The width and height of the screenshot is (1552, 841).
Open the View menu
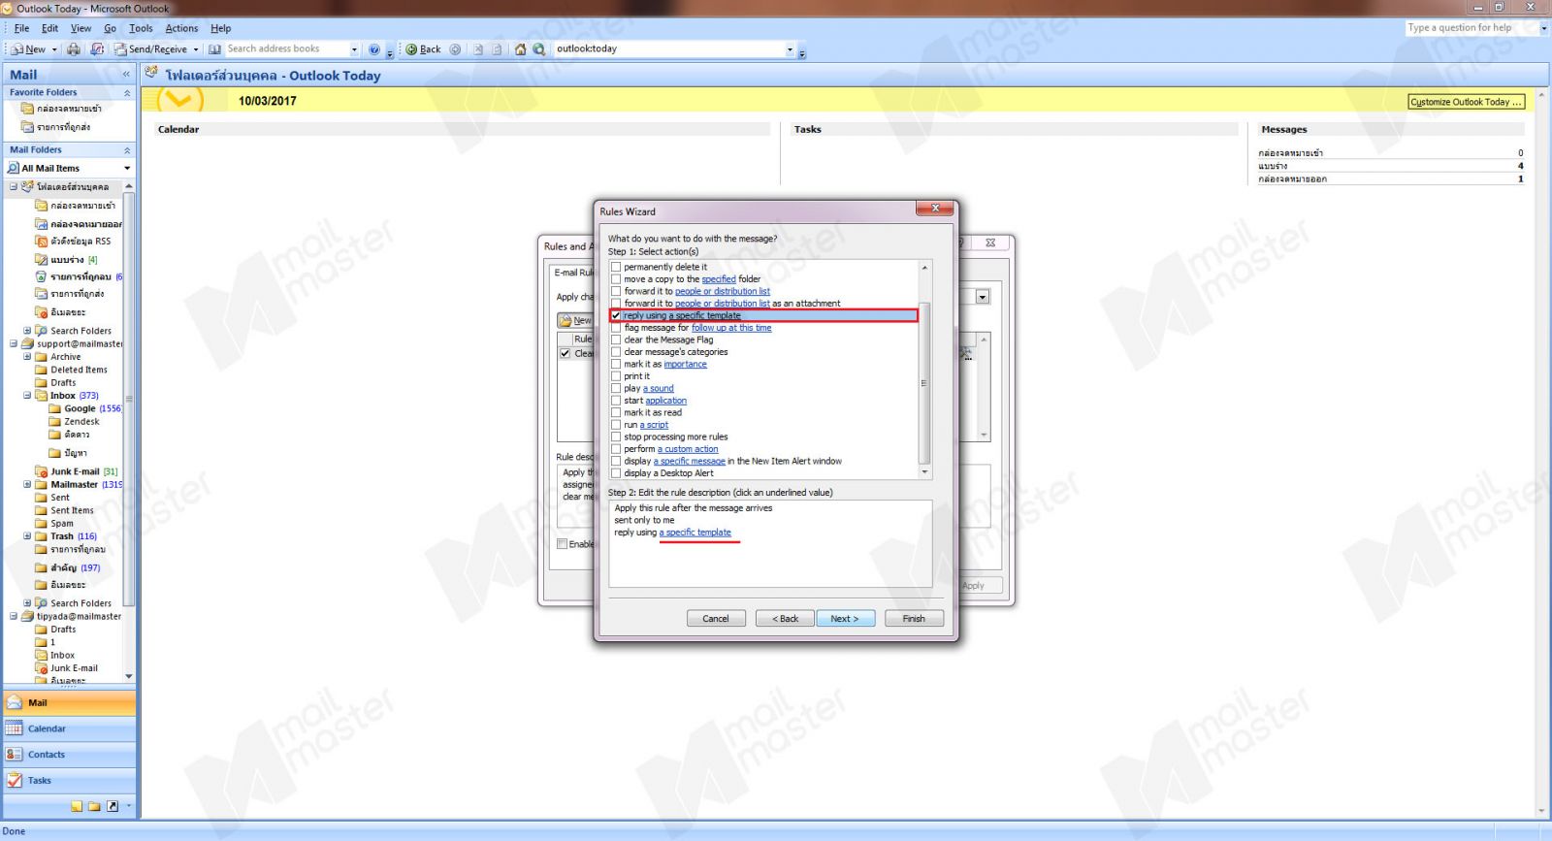[x=81, y=28]
